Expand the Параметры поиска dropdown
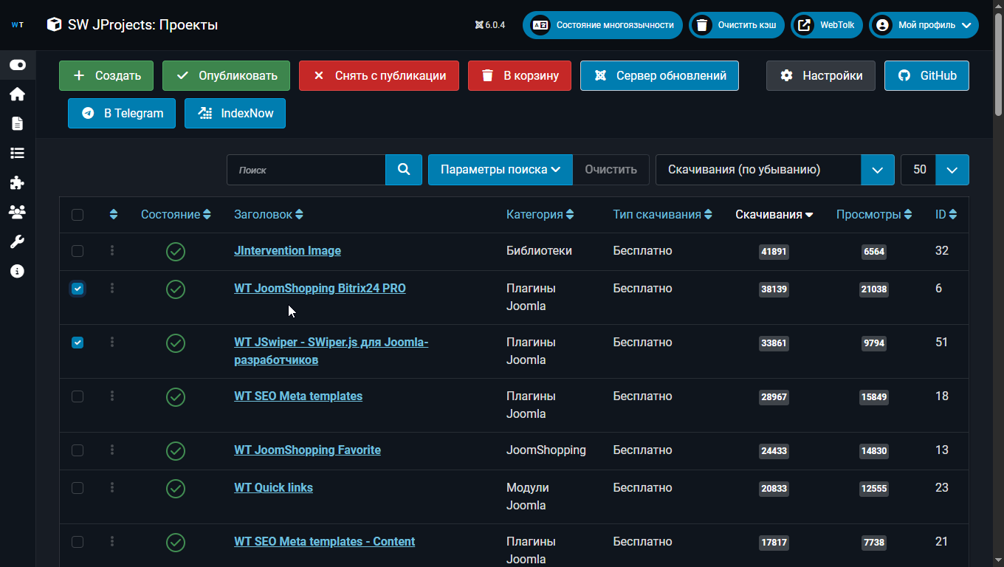This screenshot has width=1004, height=567. click(501, 170)
